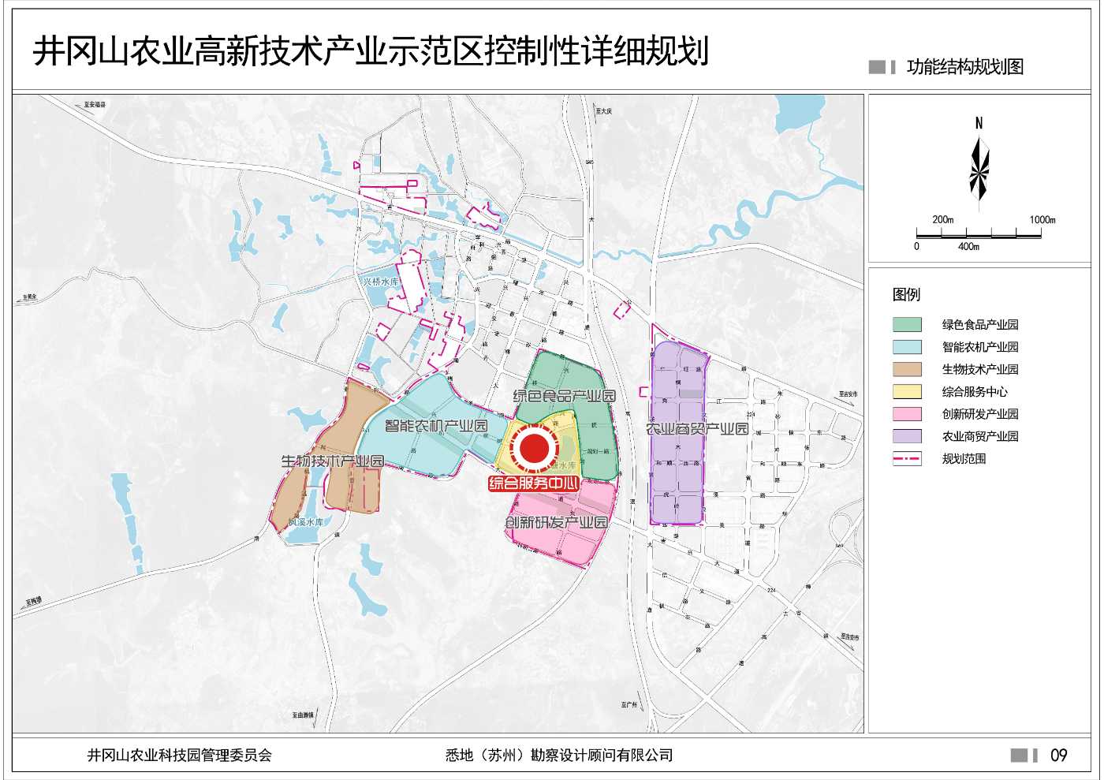Click the brown 生物技术产业园 legend swatch
Image resolution: width=1104 pixels, height=780 pixels.
tap(907, 369)
